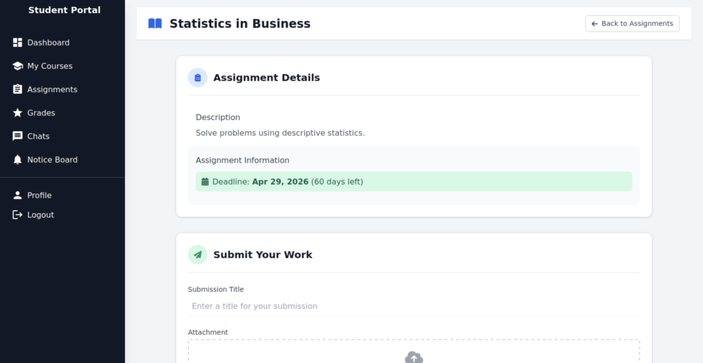The width and height of the screenshot is (703, 363).
Task: Click the Assignments clipboard icon in sidebar
Action: (18, 89)
